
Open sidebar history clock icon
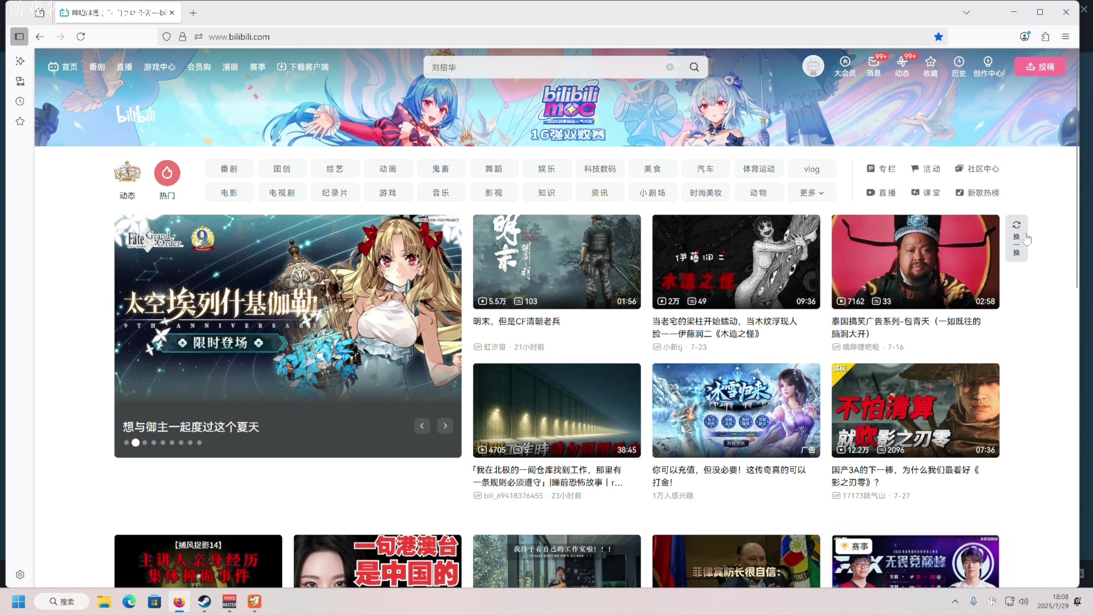pos(20,101)
